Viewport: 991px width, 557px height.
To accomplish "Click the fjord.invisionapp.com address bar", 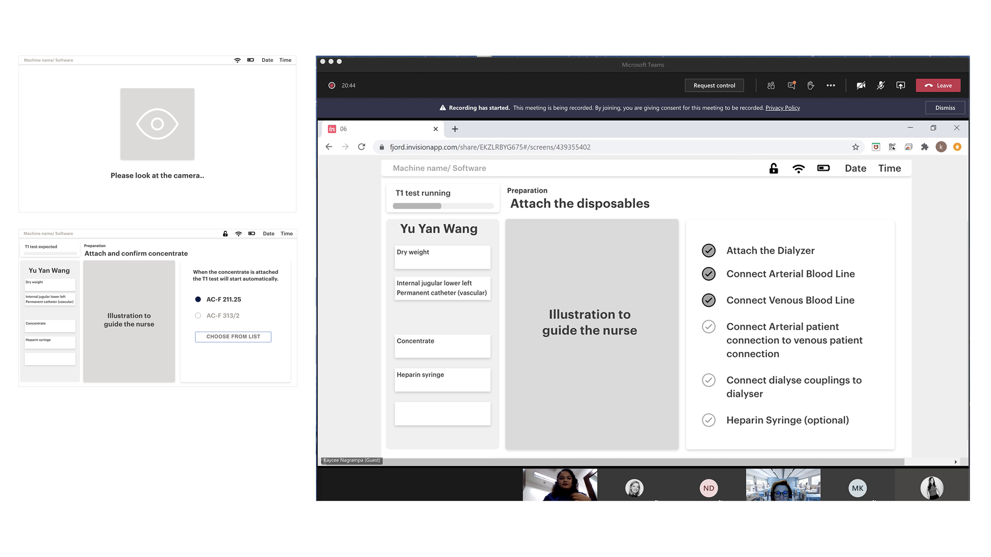I will coord(619,147).
